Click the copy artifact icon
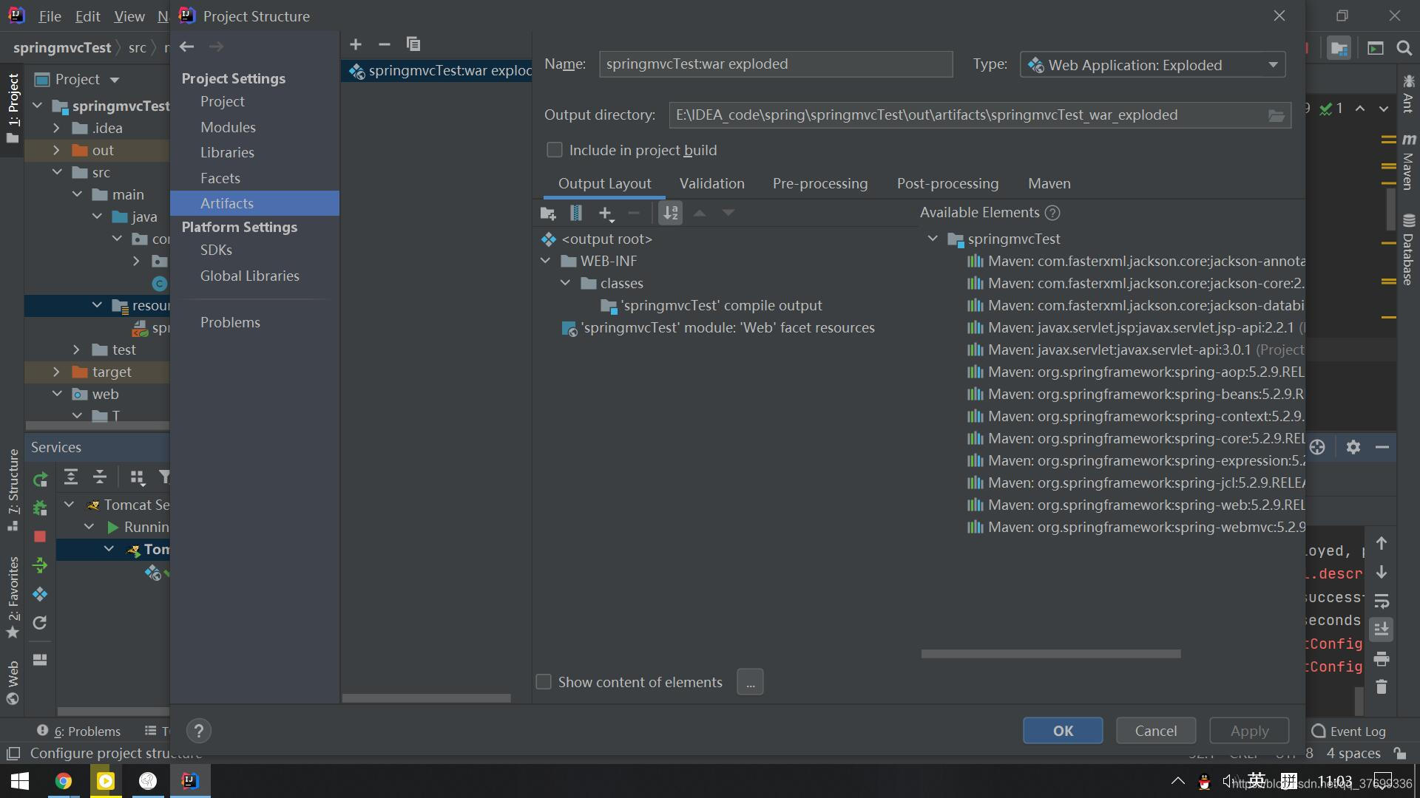1420x798 pixels. 413,44
